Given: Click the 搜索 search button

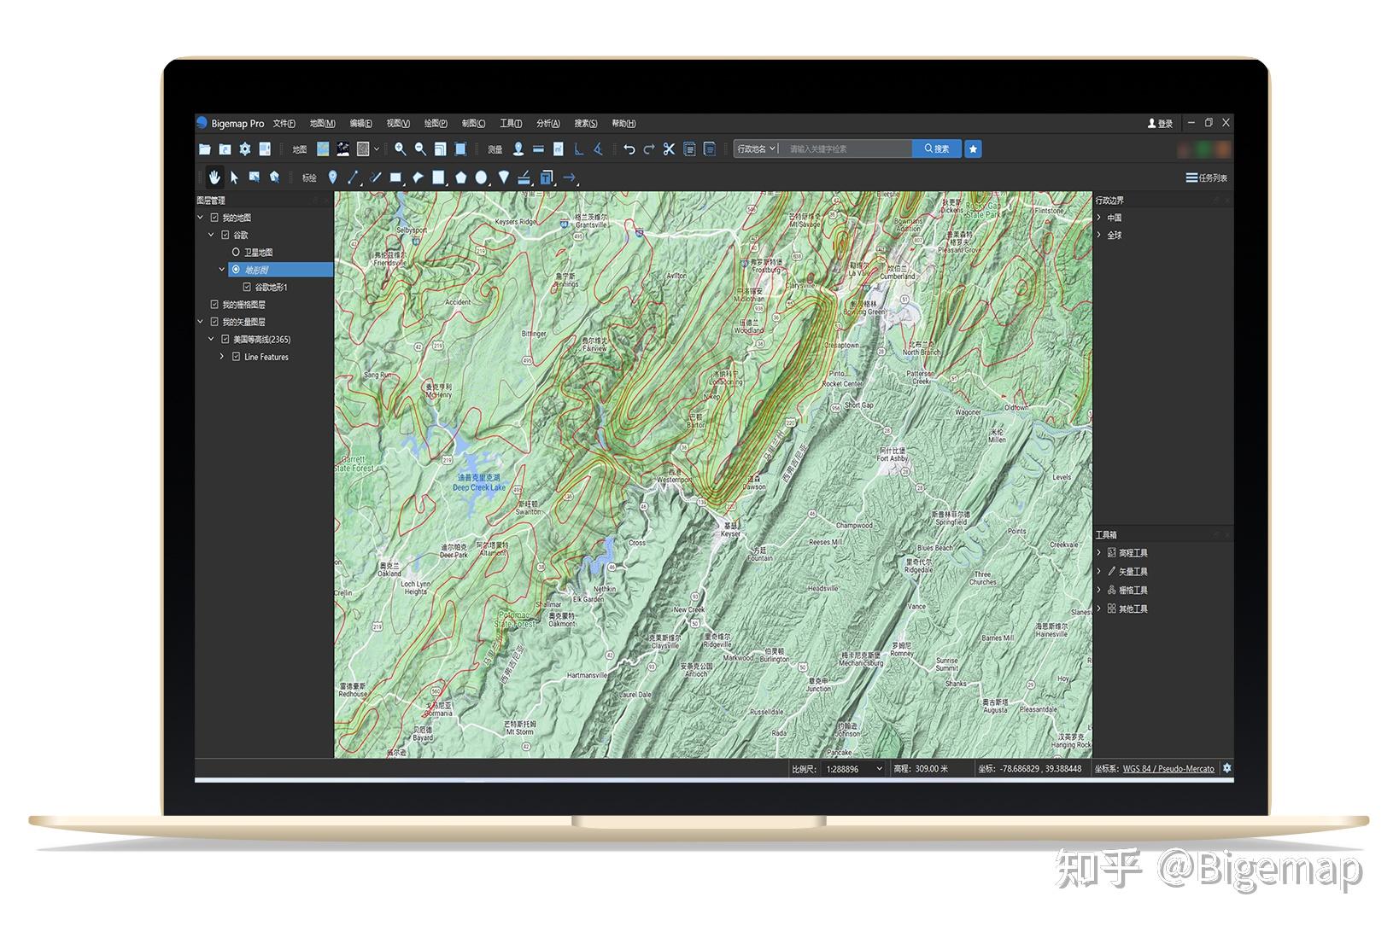Looking at the screenshot, I should pos(935,149).
